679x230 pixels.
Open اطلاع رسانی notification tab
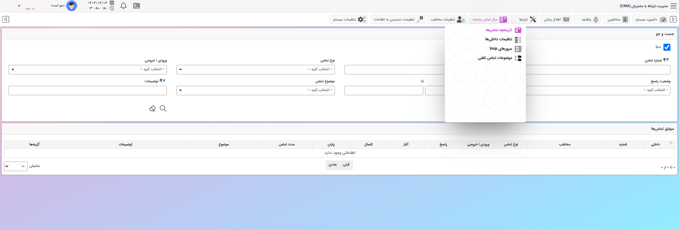(556, 19)
